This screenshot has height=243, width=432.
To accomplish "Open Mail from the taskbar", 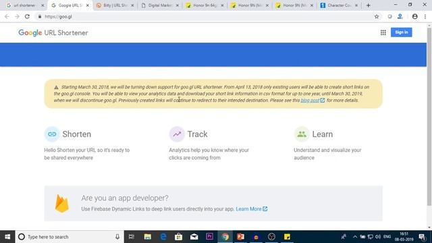I will (194, 237).
